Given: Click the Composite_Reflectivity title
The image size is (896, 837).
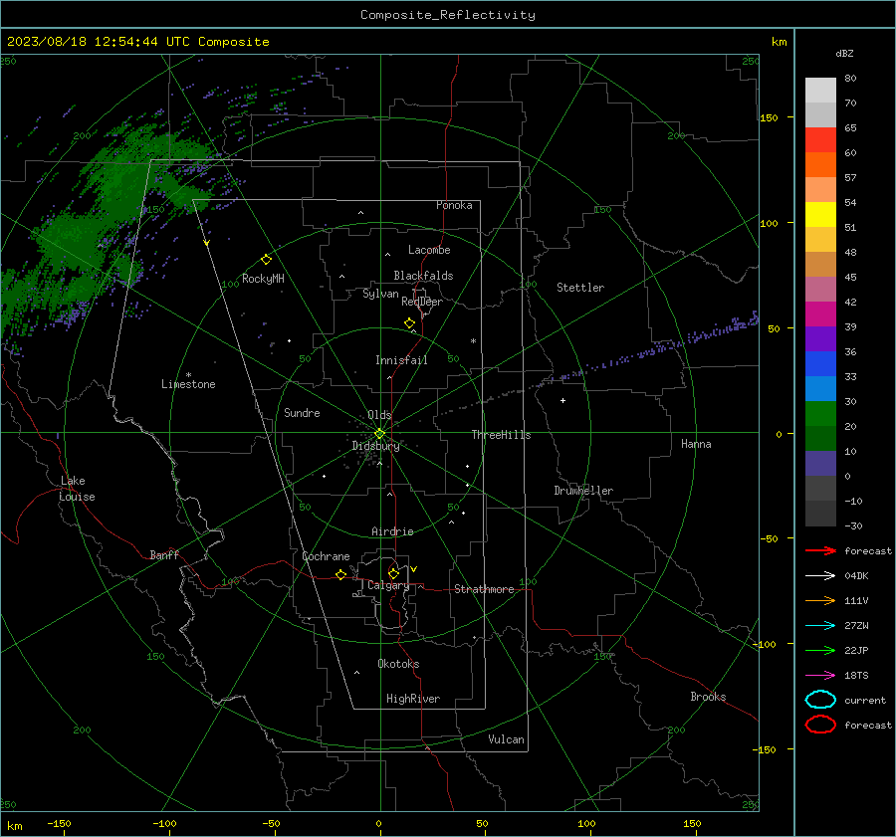Looking at the screenshot, I should [447, 15].
